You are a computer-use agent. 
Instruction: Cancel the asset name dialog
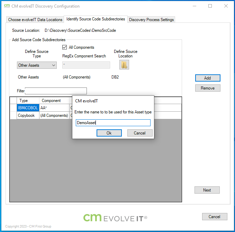[140, 133]
